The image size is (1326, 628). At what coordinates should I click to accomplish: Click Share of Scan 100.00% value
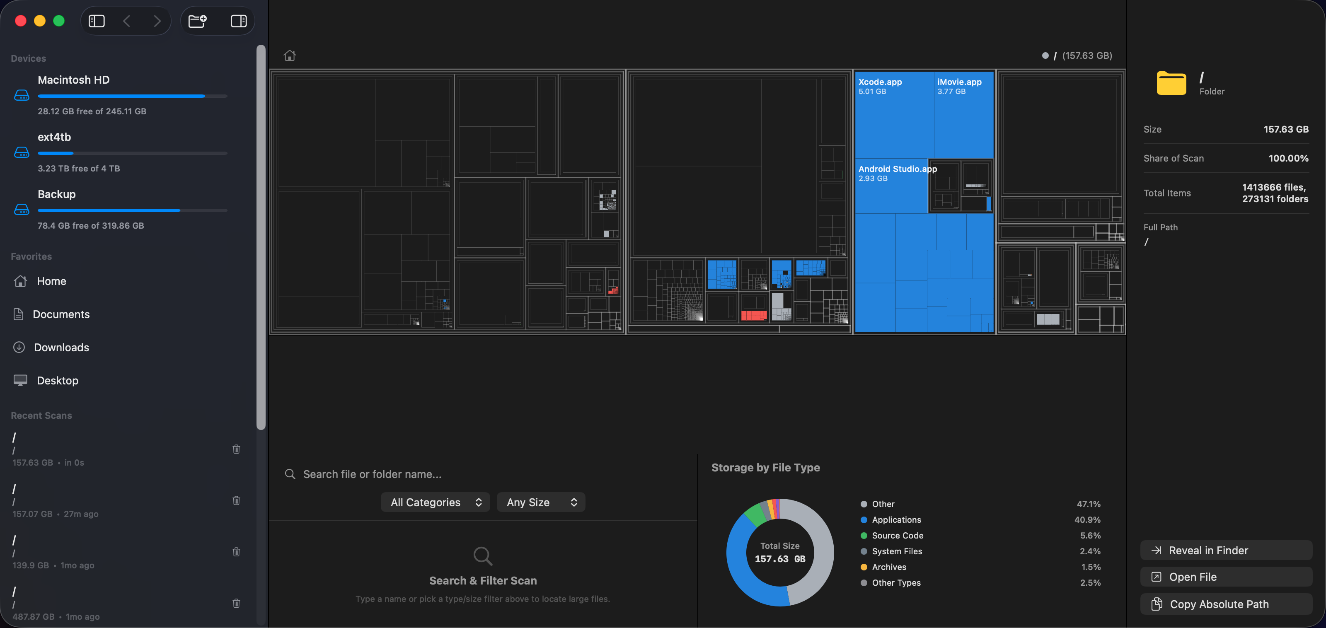(1288, 159)
